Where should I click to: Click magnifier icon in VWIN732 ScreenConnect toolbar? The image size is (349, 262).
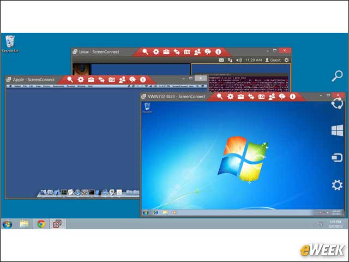pyautogui.click(x=220, y=97)
